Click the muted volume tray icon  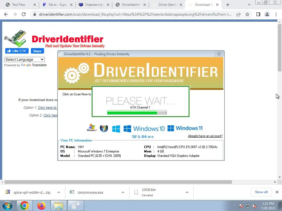coord(254,206)
